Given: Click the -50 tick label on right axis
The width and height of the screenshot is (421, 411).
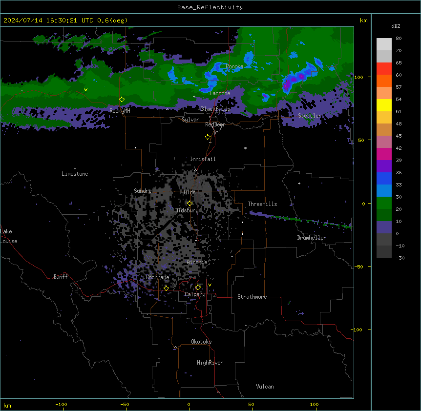Looking at the screenshot, I should (358, 267).
